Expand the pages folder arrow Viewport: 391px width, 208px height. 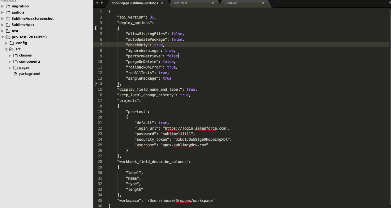coord(10,68)
